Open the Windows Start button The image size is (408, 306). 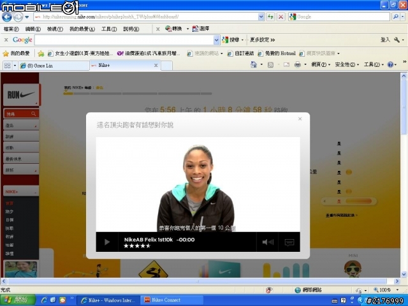(18, 300)
